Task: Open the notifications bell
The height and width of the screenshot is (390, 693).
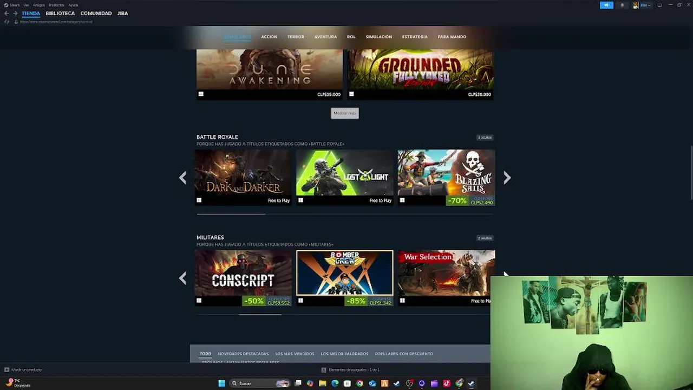Action: pyautogui.click(x=622, y=5)
